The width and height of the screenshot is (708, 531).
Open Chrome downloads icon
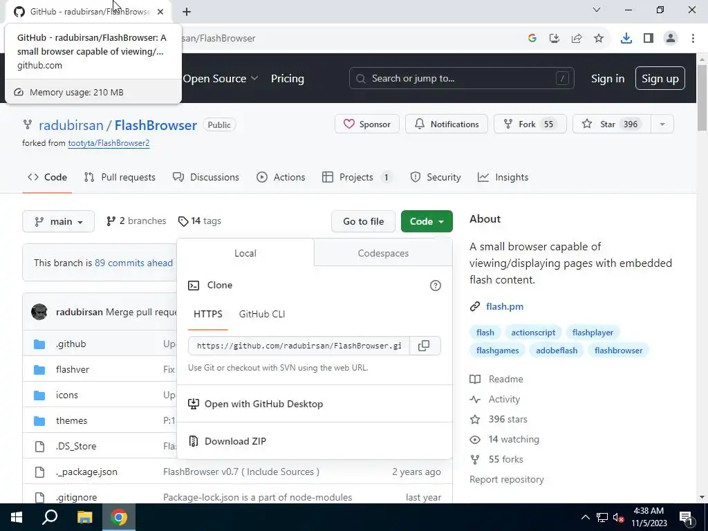pos(626,39)
